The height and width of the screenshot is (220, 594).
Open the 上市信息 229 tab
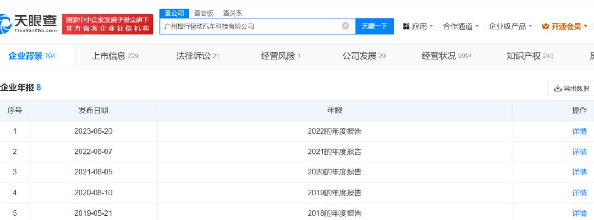point(115,57)
